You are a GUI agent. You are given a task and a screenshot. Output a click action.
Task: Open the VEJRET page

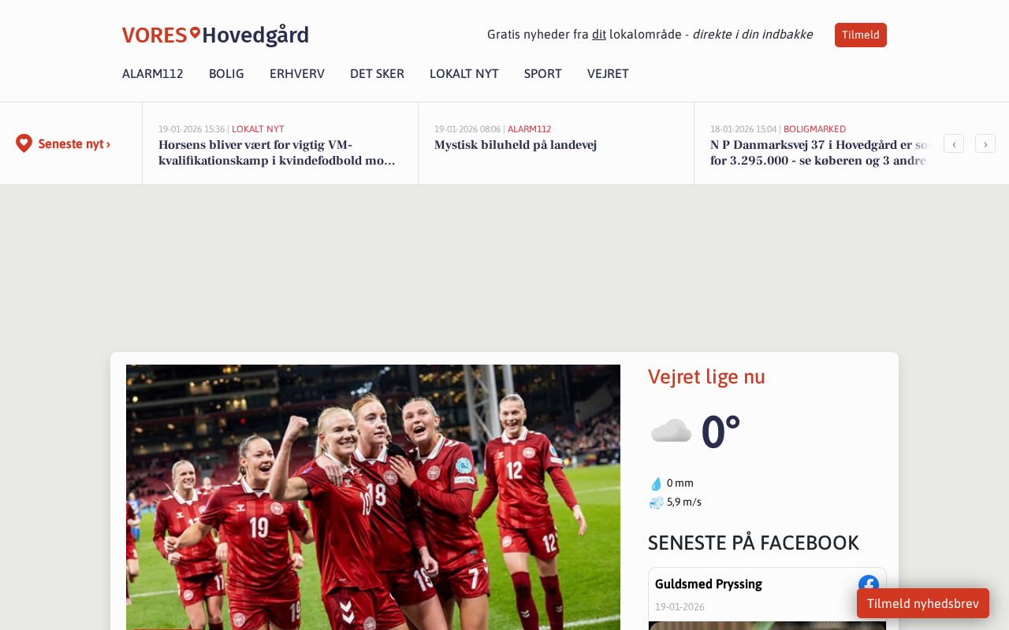click(x=608, y=74)
